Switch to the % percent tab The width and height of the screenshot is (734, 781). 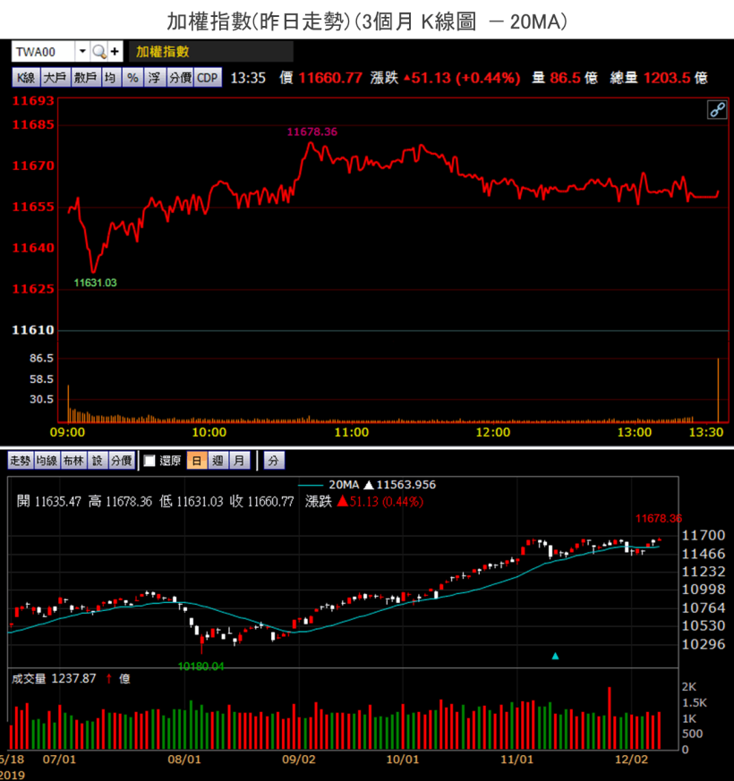pyautogui.click(x=132, y=78)
